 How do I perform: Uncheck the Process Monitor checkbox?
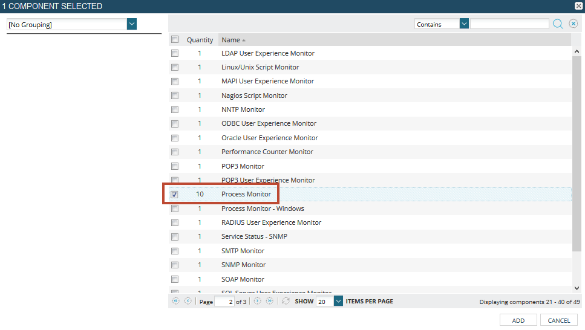(x=175, y=195)
